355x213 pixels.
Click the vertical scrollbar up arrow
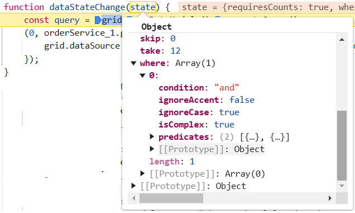342,40
